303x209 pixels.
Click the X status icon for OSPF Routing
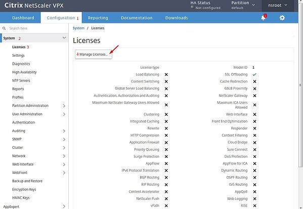tap(254, 178)
